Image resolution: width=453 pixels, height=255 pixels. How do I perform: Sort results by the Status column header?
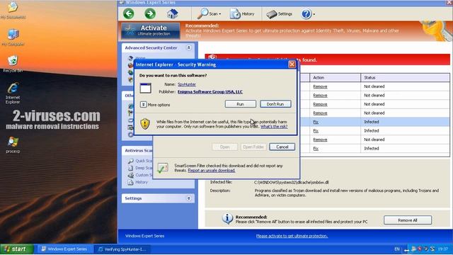click(x=405, y=77)
